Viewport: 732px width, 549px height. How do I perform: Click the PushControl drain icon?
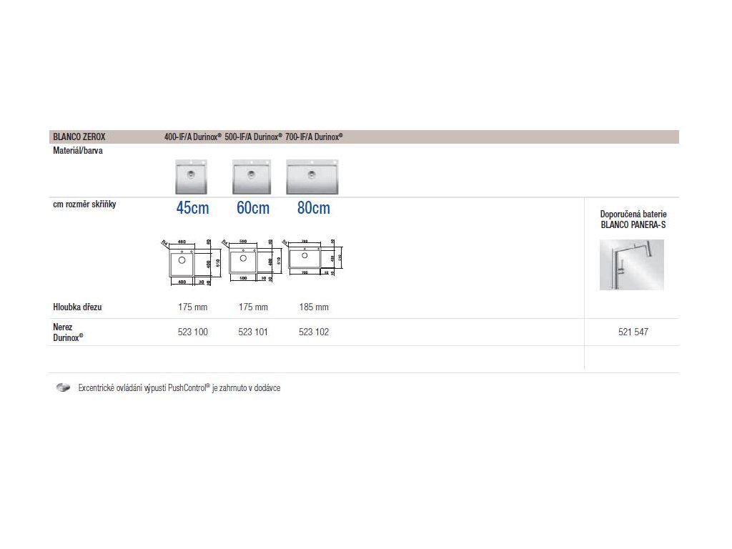coord(63,387)
